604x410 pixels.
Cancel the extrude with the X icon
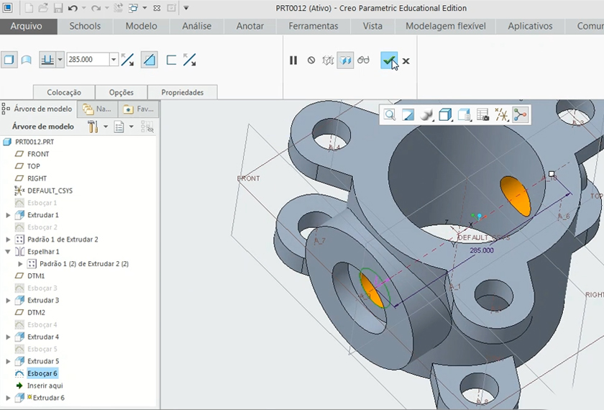[x=406, y=61]
